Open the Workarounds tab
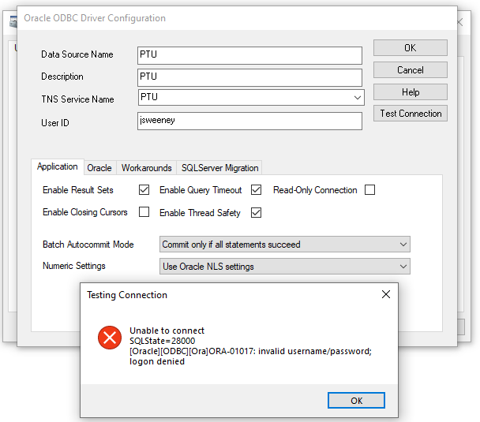The height and width of the screenshot is (422, 480). point(146,168)
